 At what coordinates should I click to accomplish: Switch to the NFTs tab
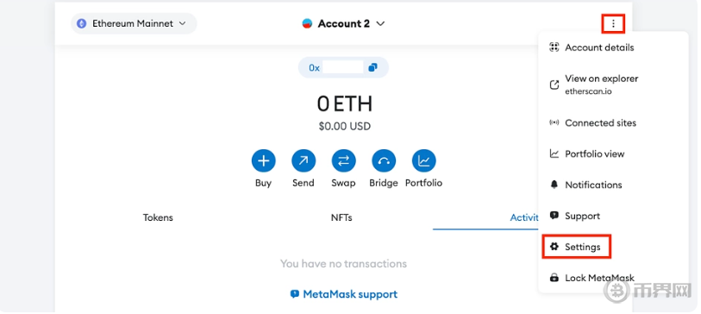[x=341, y=218]
